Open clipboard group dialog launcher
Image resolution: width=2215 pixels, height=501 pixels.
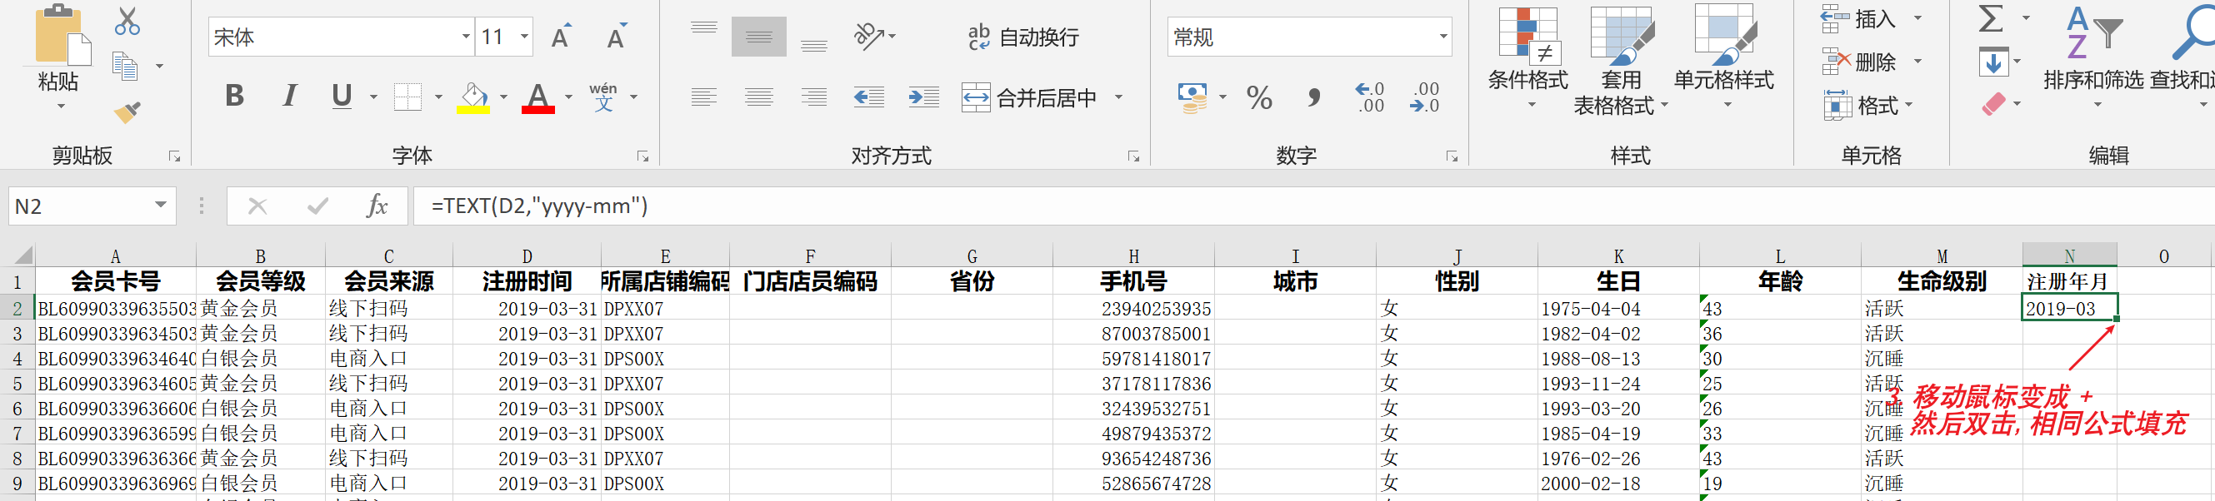tap(174, 156)
